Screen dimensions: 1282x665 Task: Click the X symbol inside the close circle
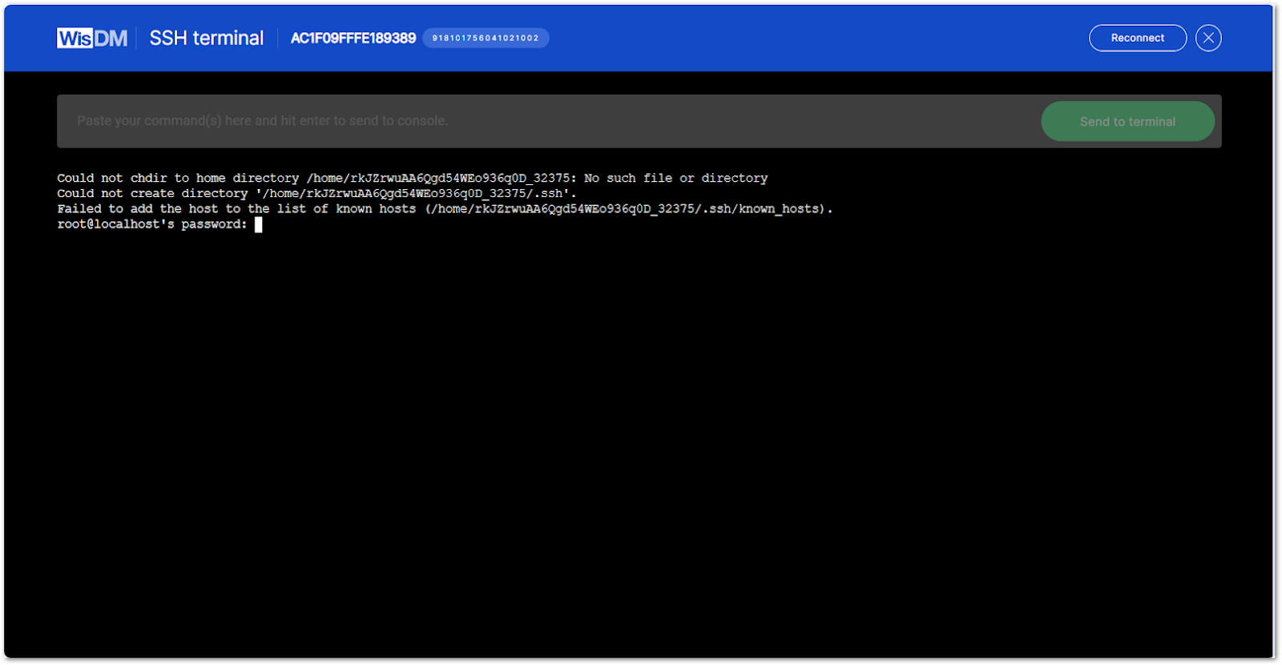[x=1208, y=38]
